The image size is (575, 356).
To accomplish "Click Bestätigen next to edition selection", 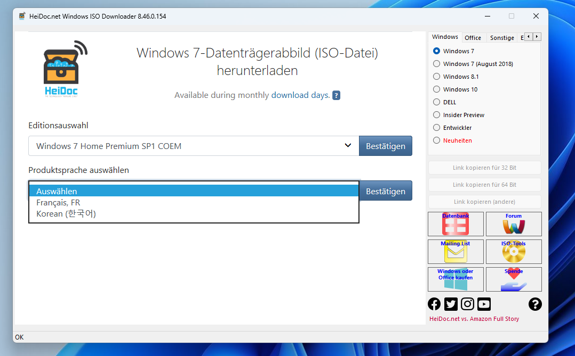I will tap(386, 146).
